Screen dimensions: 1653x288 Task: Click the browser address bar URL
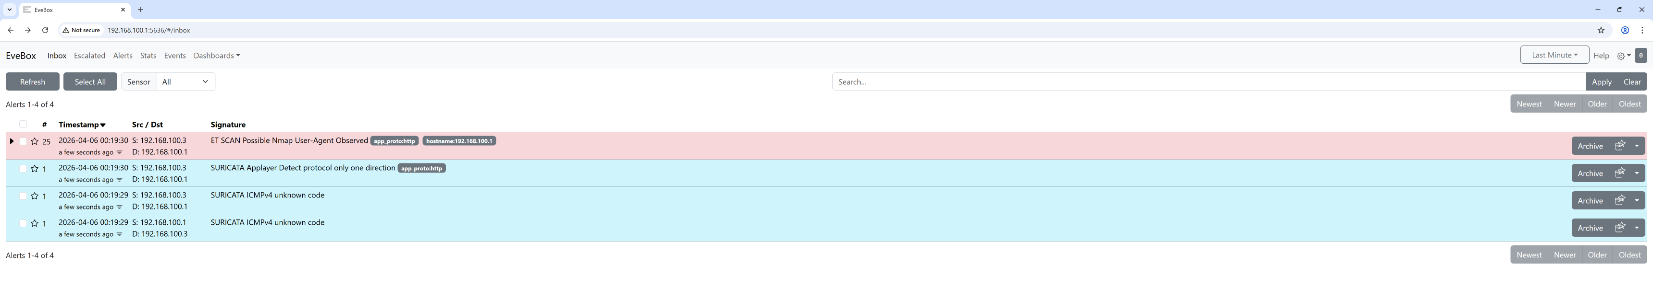(149, 30)
